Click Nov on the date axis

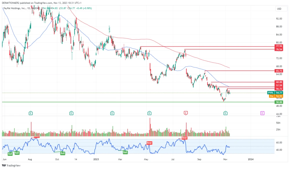[225, 159]
